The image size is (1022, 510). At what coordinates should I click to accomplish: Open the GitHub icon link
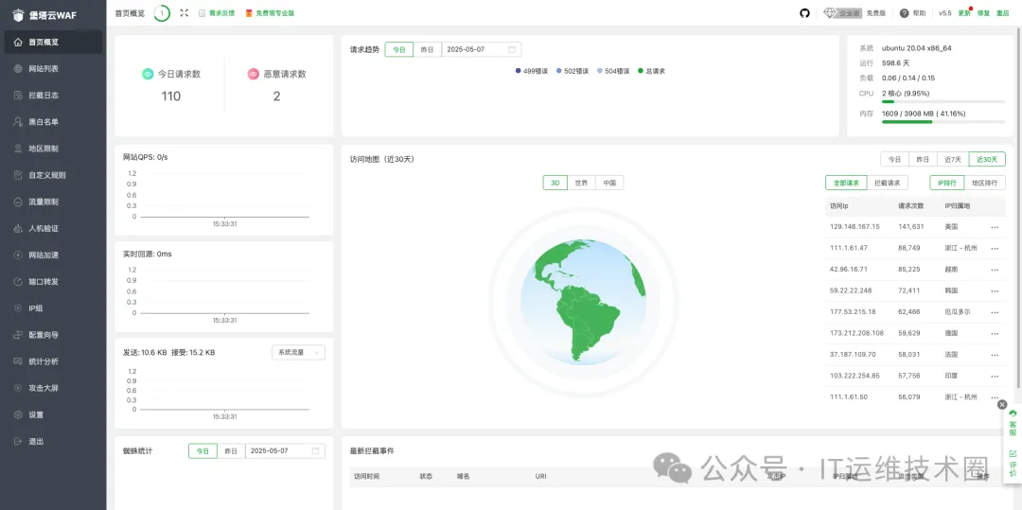805,13
